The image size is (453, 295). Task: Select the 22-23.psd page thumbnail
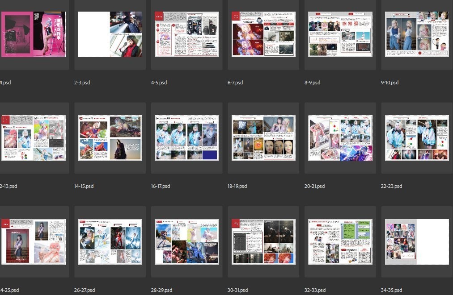(x=417, y=138)
